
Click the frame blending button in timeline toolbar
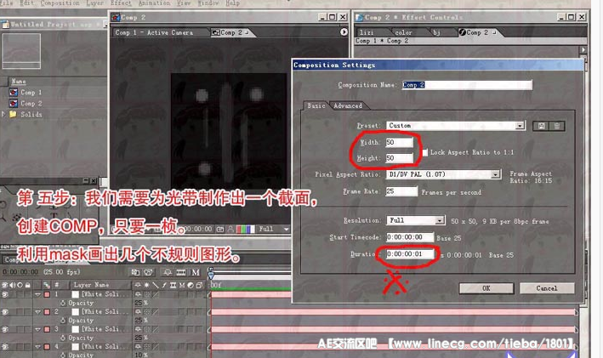click(x=181, y=272)
